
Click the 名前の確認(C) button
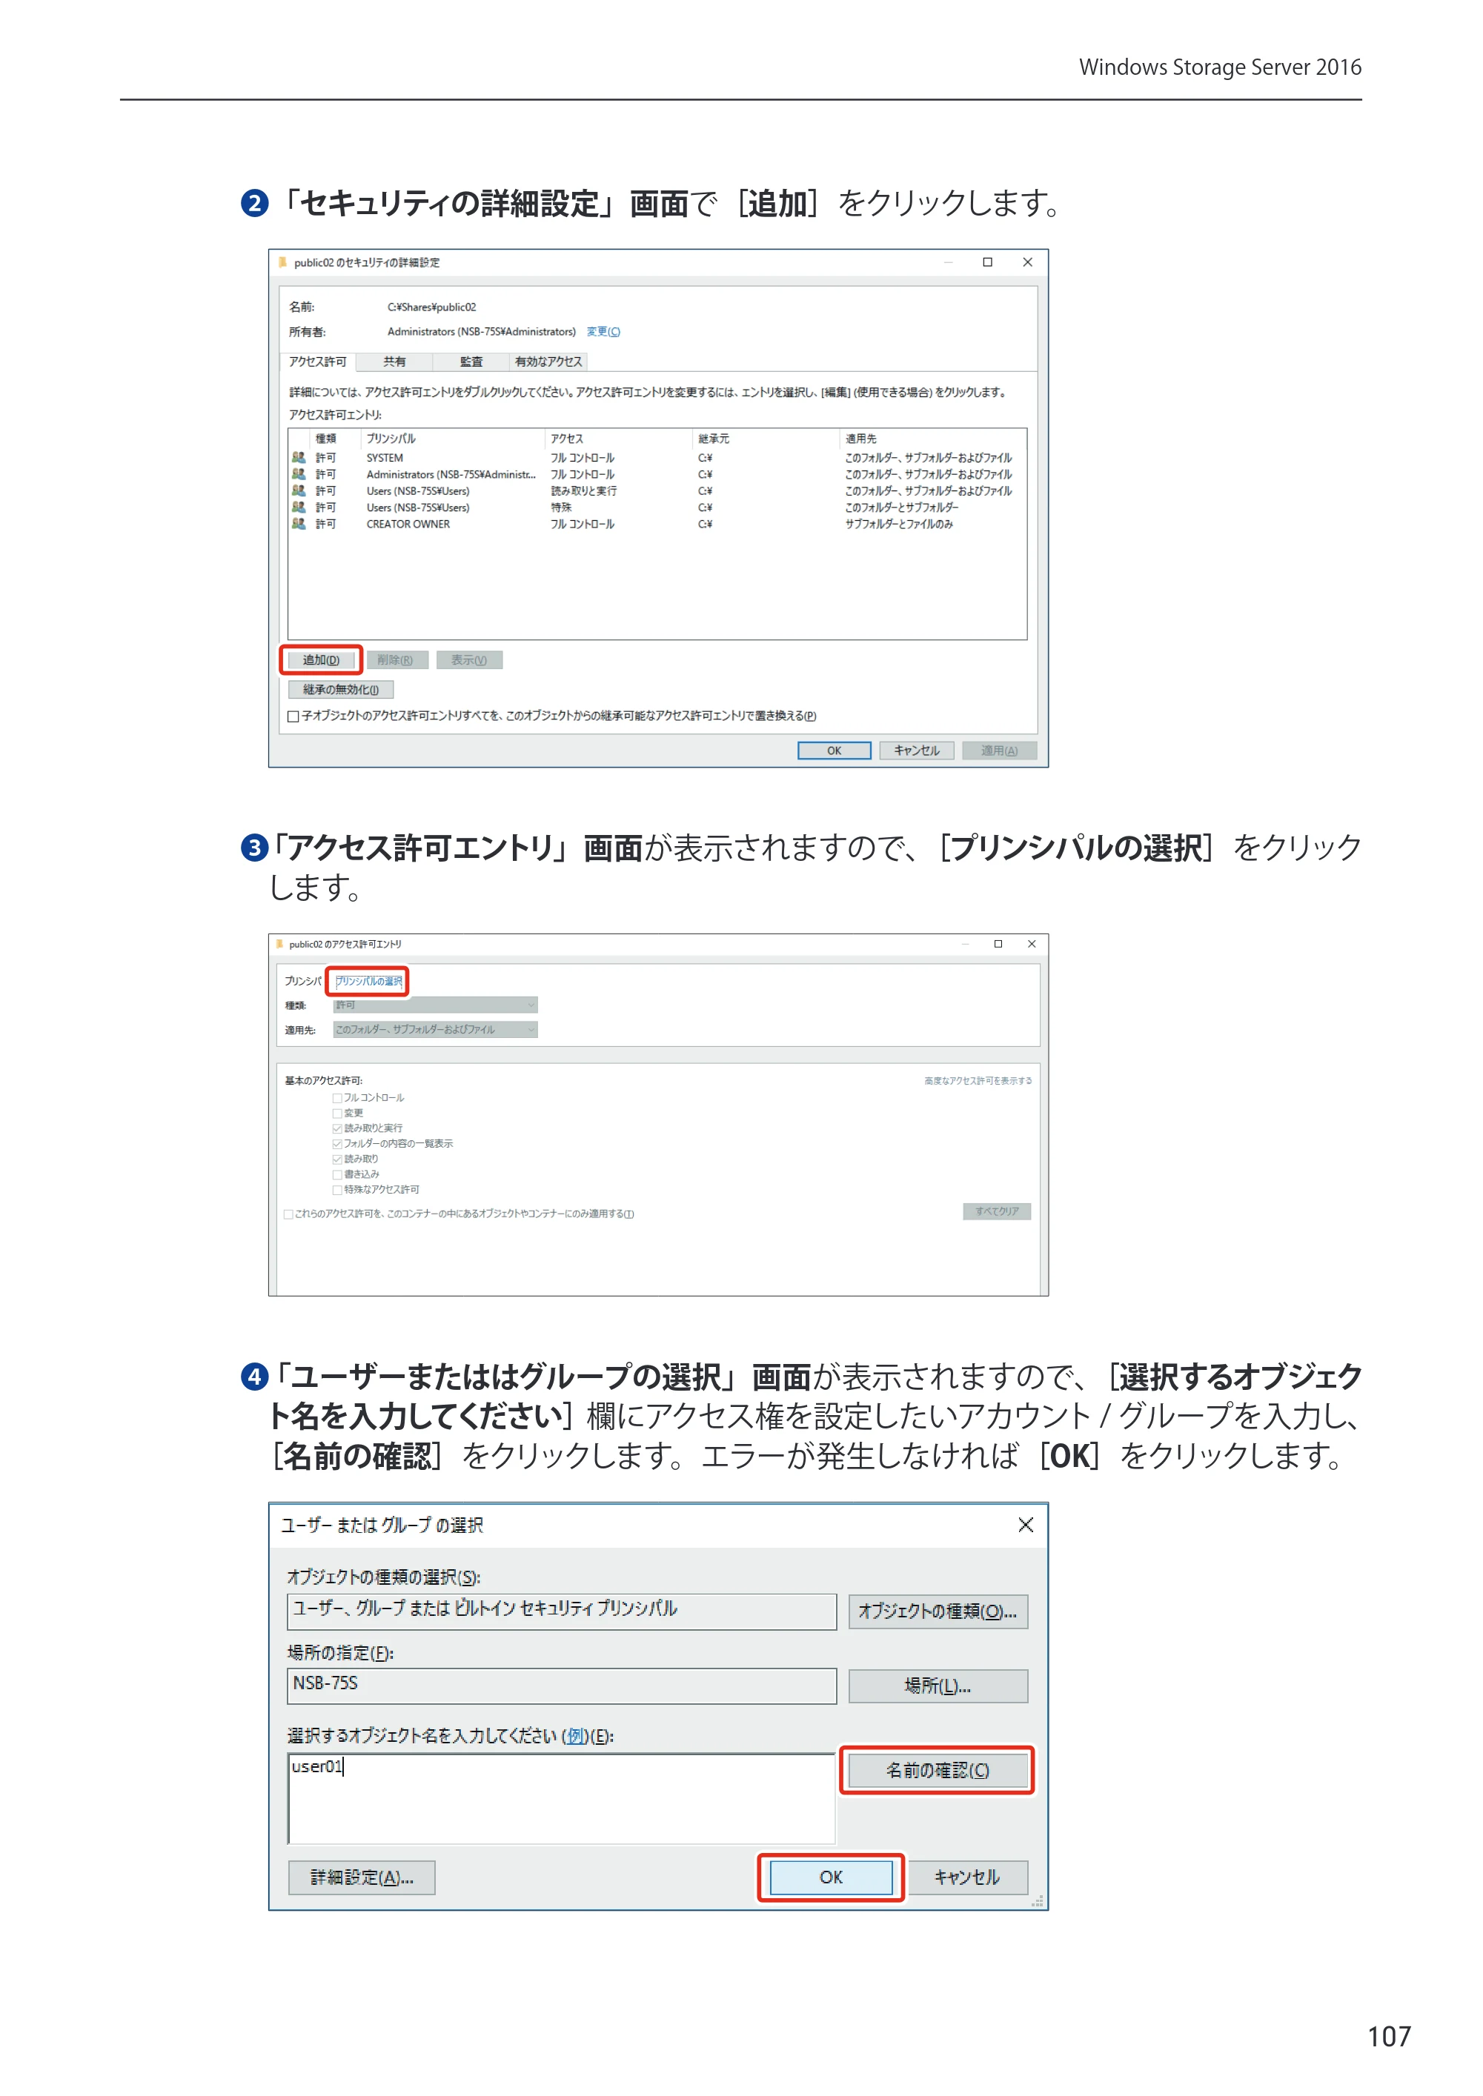click(x=938, y=1771)
